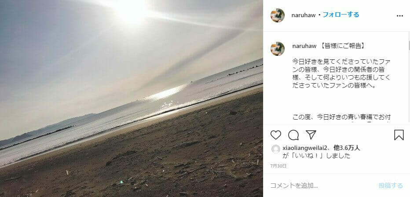Click the いいね！しました likes text
Viewport: 410px width, 197px height.
pos(316,156)
